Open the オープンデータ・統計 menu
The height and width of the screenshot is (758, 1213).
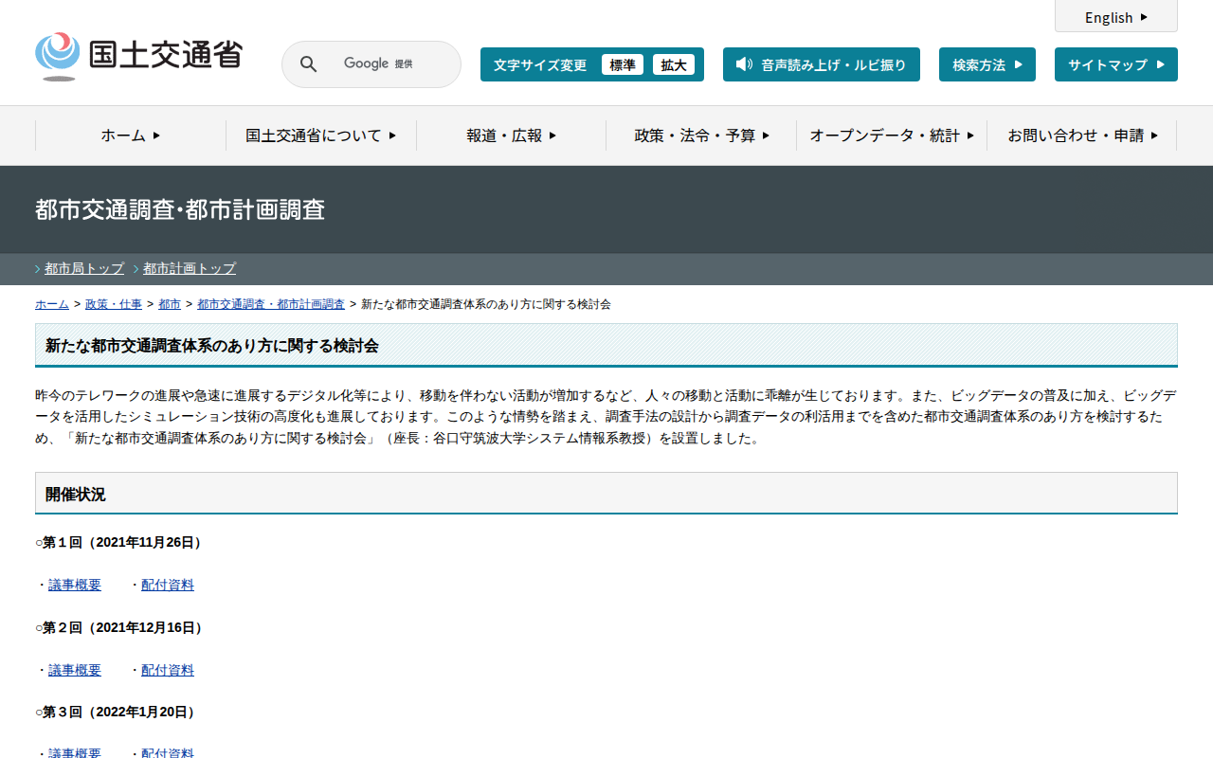coord(892,135)
